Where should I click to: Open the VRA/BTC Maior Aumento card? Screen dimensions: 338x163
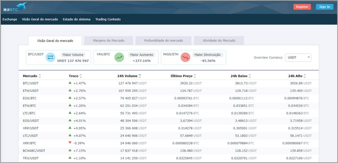click(x=126, y=58)
